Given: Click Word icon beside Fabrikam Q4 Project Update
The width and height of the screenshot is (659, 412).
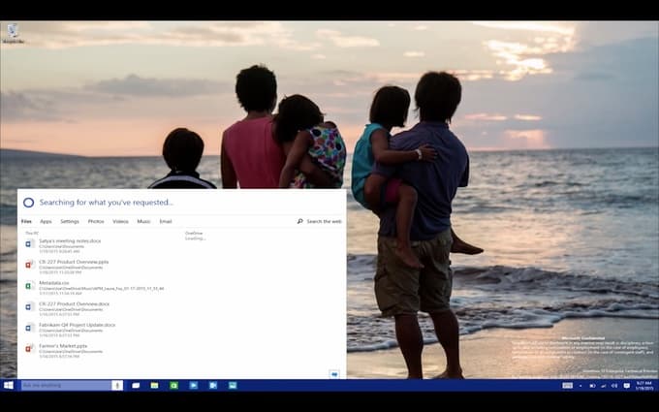Looking at the screenshot, I should click(x=29, y=328).
